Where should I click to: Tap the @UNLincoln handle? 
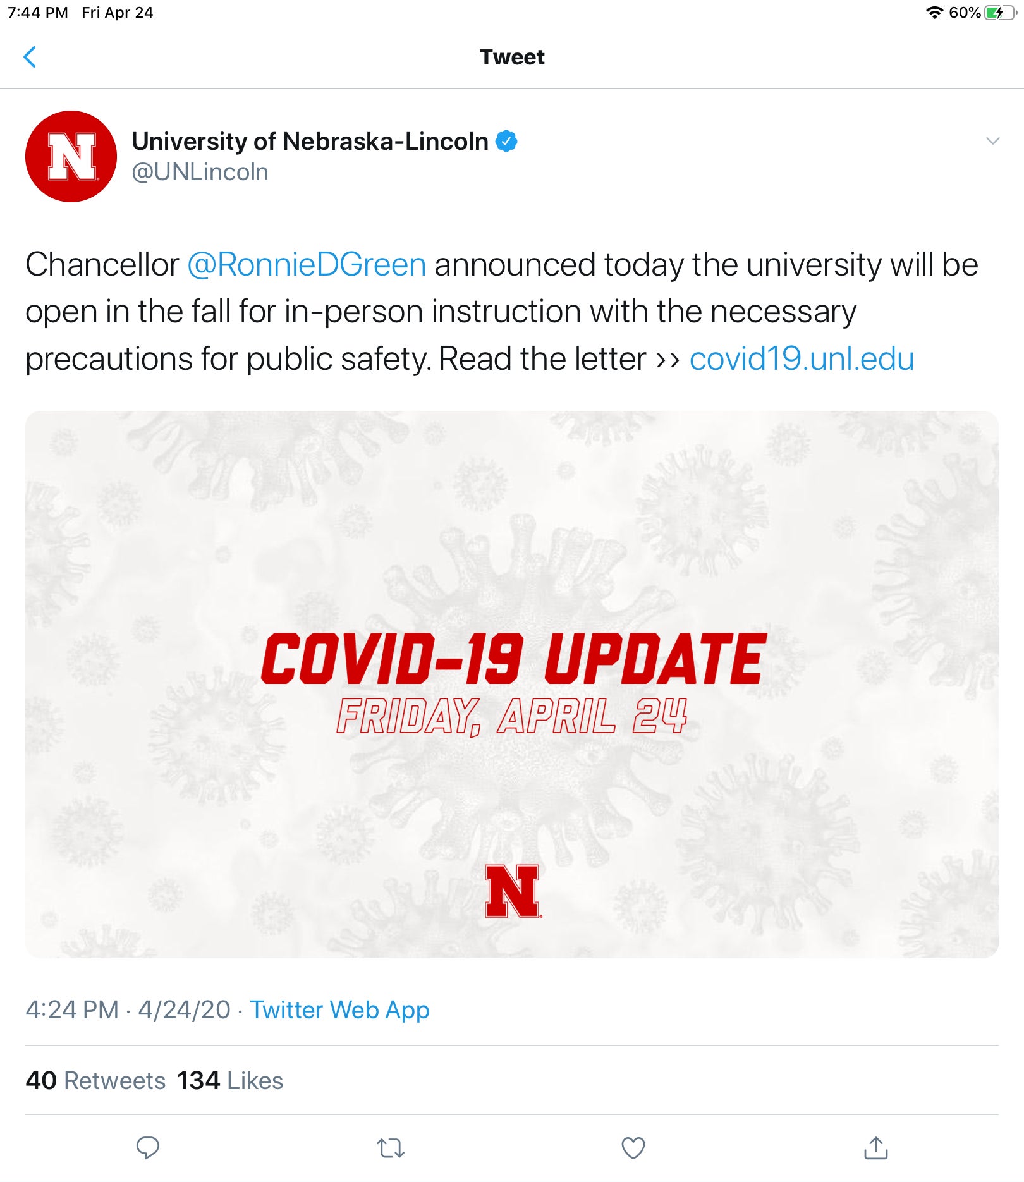click(200, 172)
